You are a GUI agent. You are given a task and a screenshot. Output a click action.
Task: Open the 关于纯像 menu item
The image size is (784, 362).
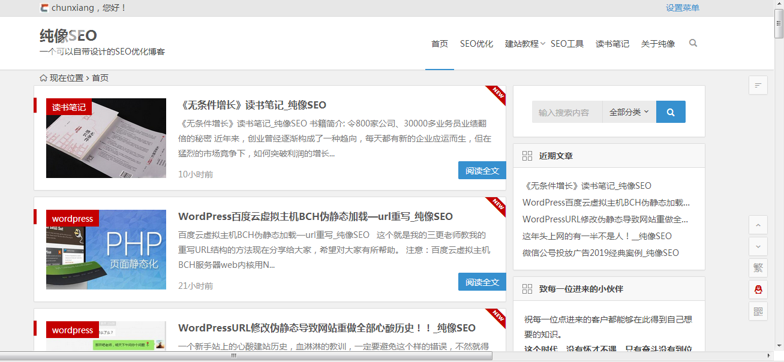658,44
